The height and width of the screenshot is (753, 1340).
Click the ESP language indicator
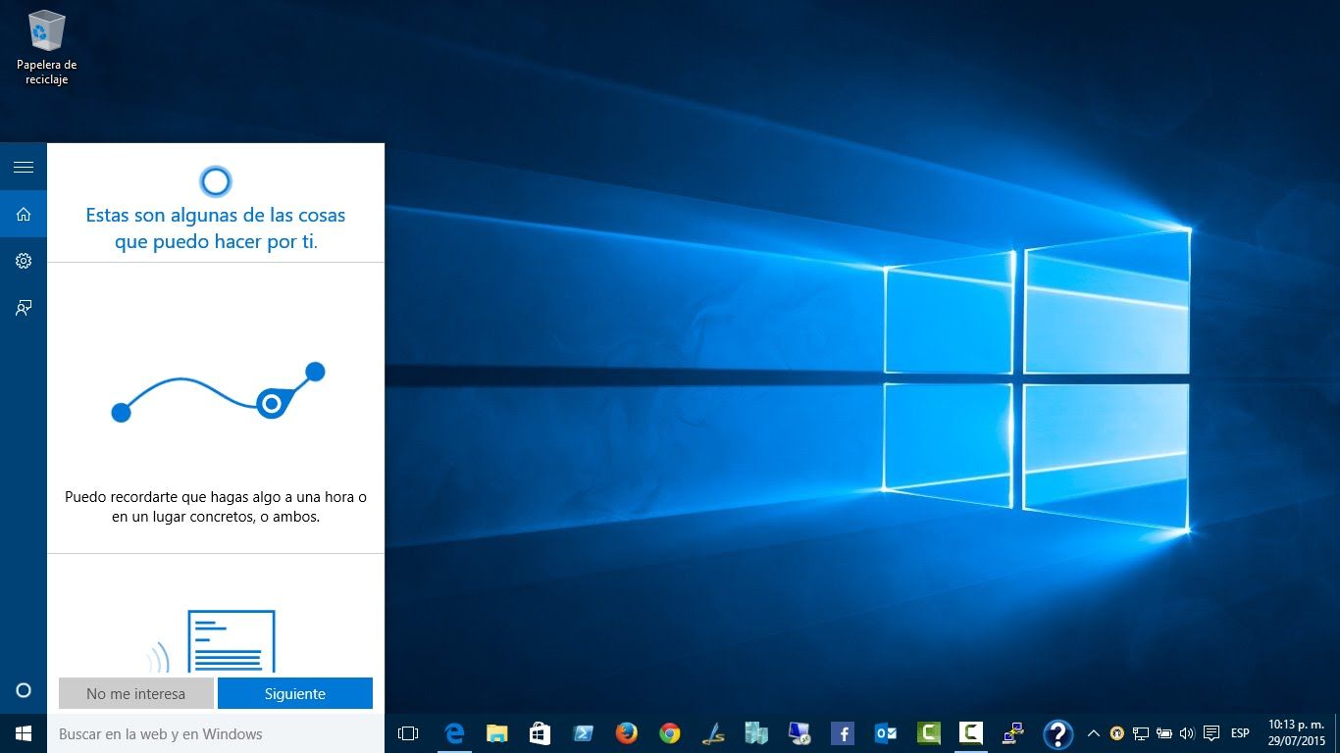[1240, 733]
